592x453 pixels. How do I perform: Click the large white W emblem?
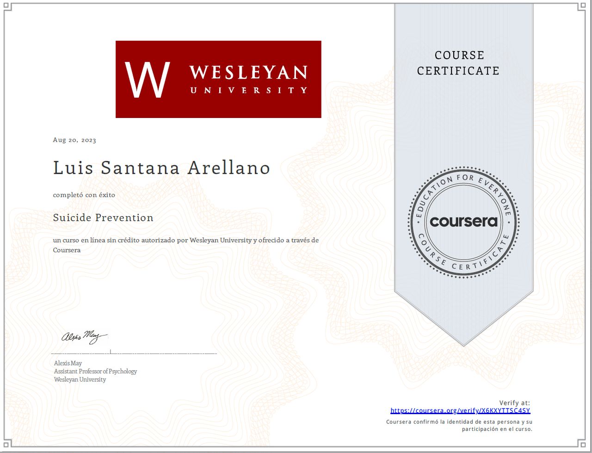pos(148,80)
